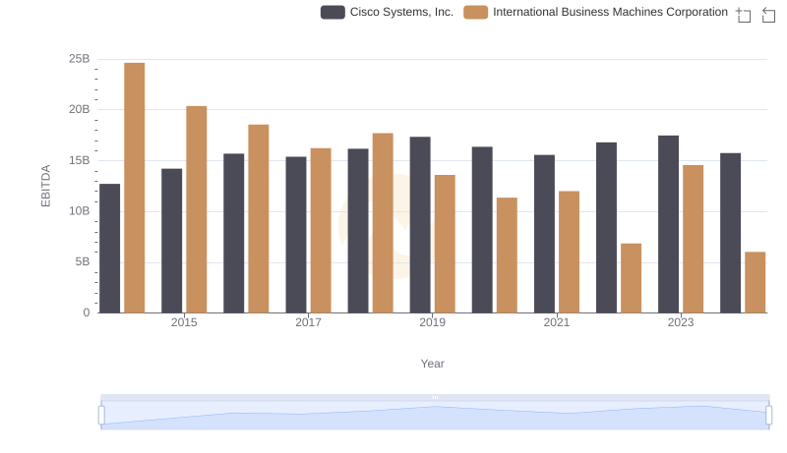This screenshot has width=787, height=453.
Task: Click the Cisco bar beside the 2017 label
Action: click(296, 235)
